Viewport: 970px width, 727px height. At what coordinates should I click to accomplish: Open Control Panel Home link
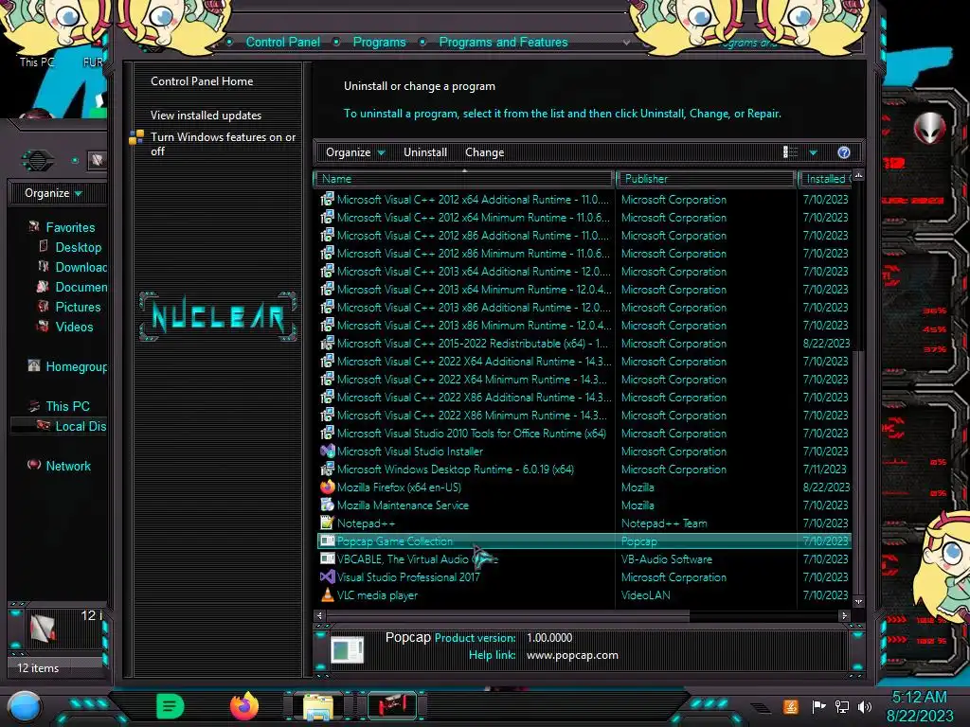point(202,81)
